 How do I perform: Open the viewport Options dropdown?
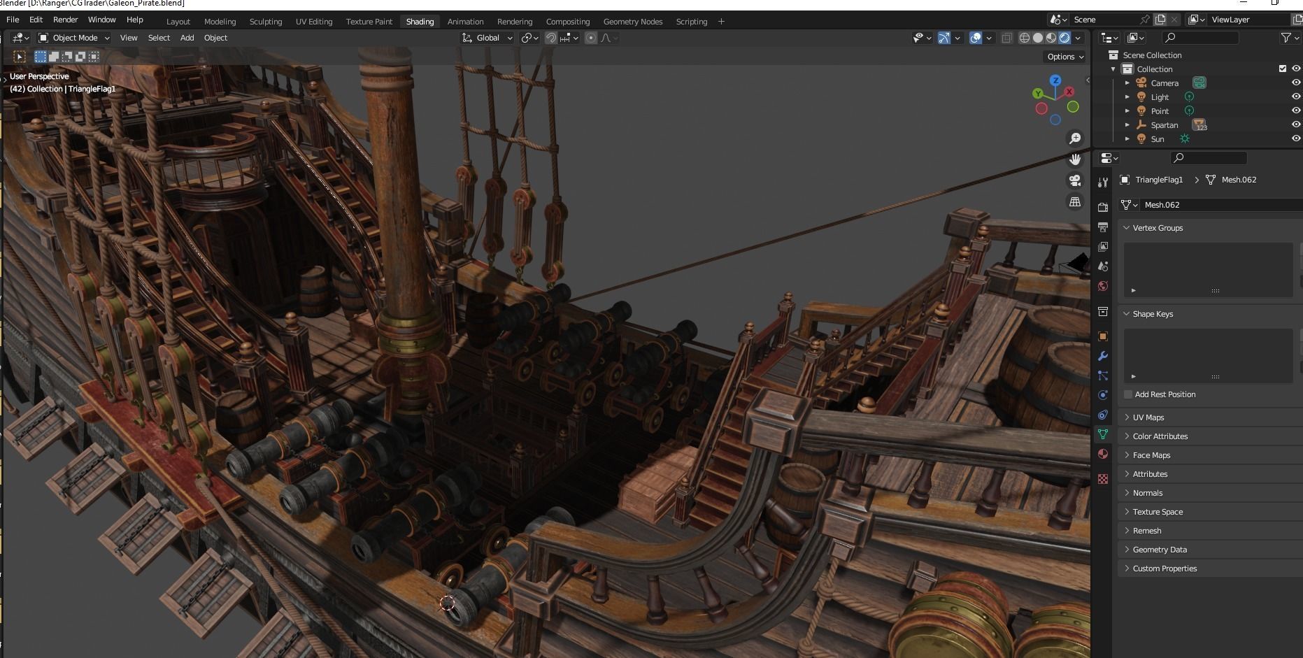(1065, 57)
